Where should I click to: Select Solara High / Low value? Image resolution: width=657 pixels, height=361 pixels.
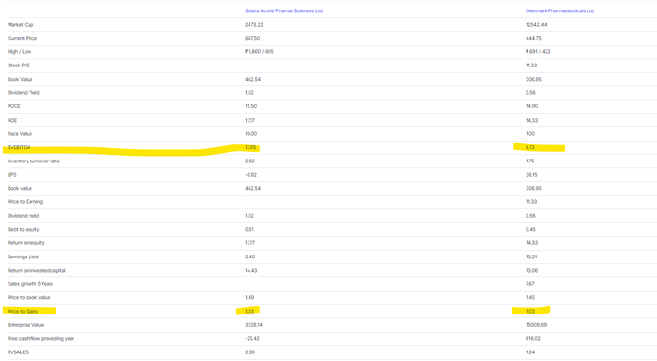point(259,52)
